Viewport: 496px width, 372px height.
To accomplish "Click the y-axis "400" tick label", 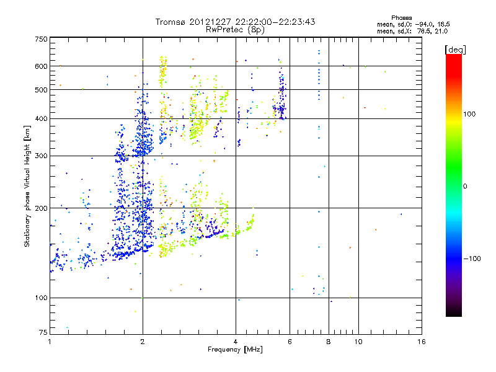I will coord(41,118).
